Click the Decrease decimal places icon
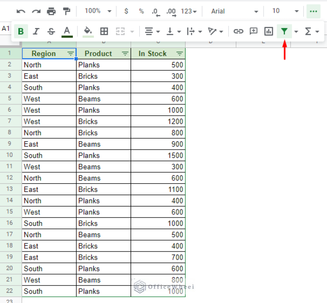 [x=156, y=11]
